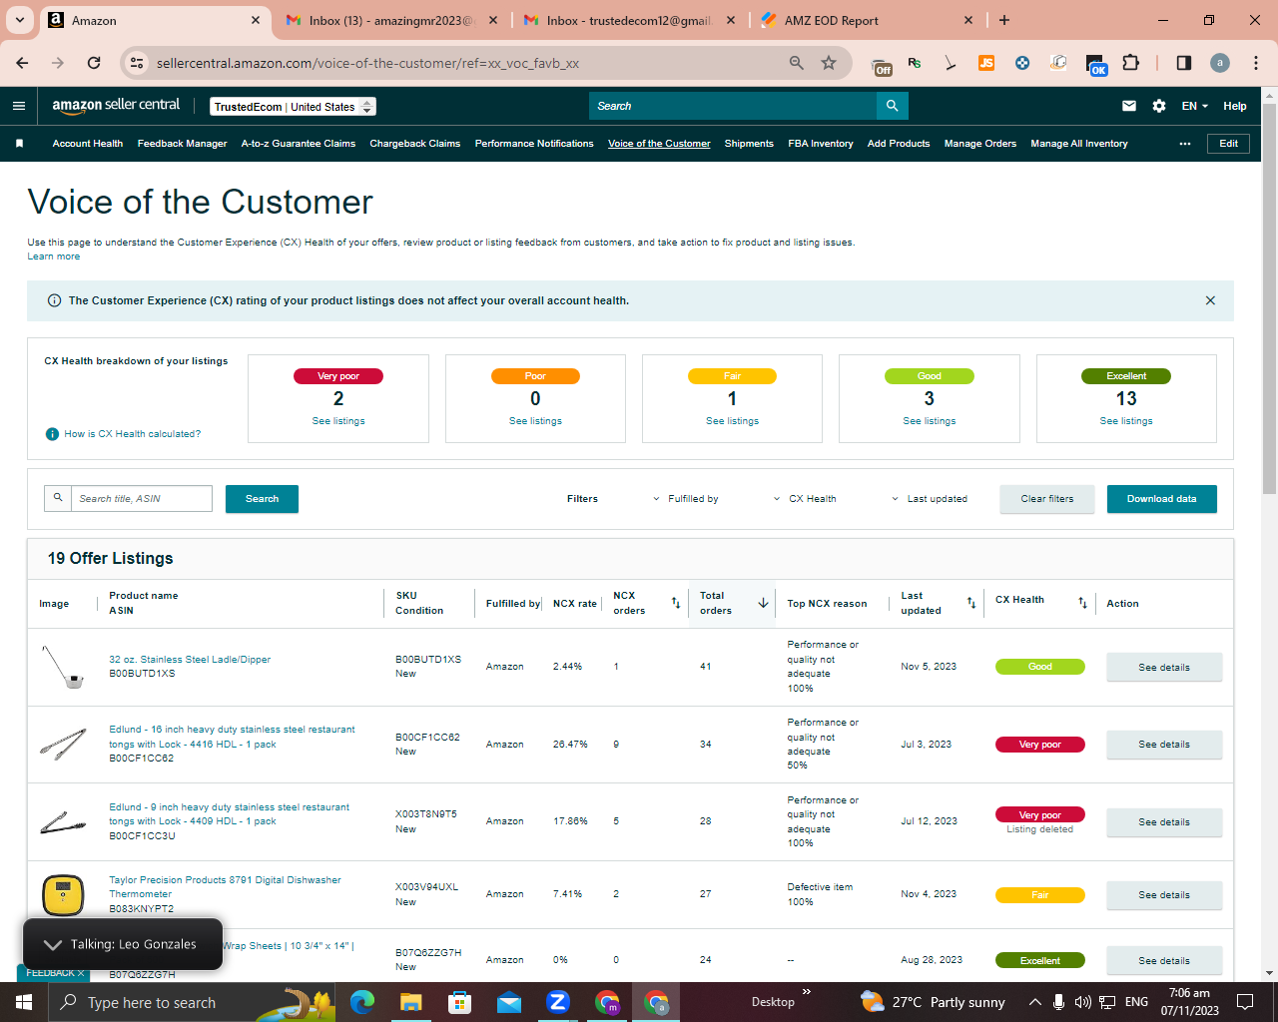Screen dimensions: 1278x1022
Task: Close the FEEDBACK tab at bottom left
Action: click(x=81, y=973)
